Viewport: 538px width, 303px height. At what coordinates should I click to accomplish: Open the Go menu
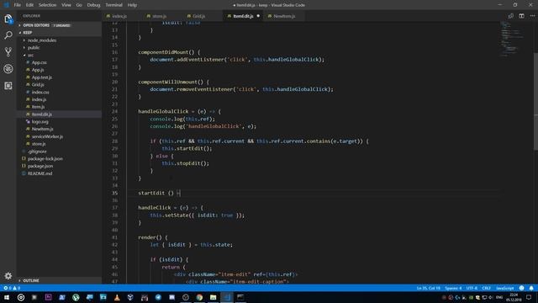point(79,5)
